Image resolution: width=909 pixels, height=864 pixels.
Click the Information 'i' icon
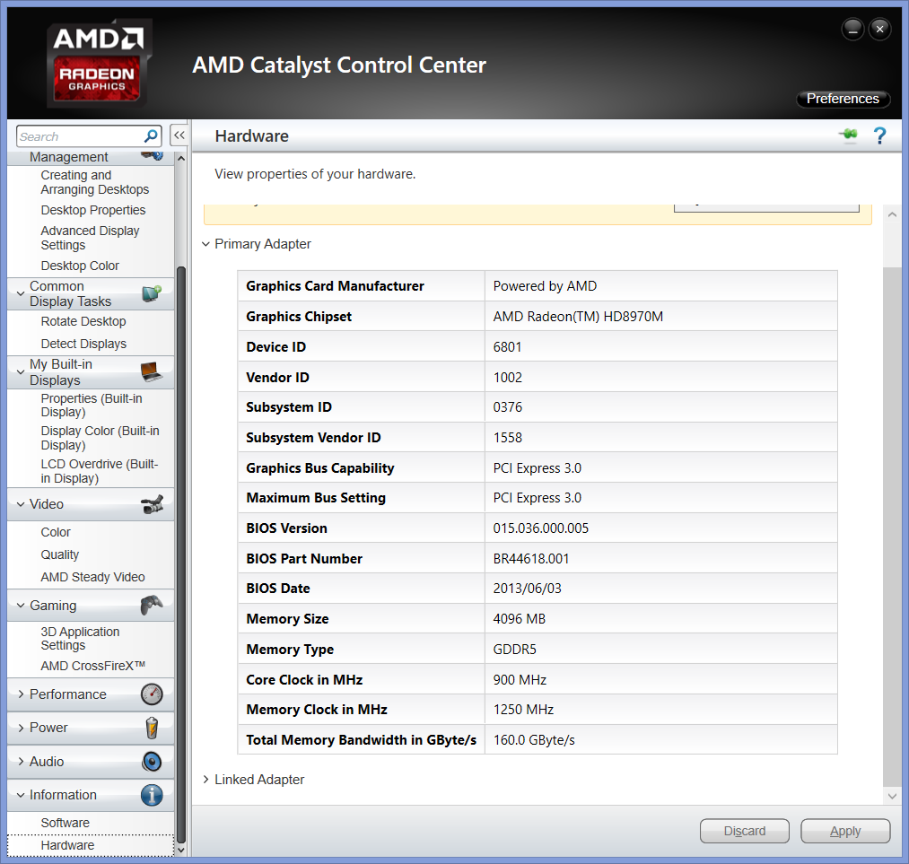(152, 794)
